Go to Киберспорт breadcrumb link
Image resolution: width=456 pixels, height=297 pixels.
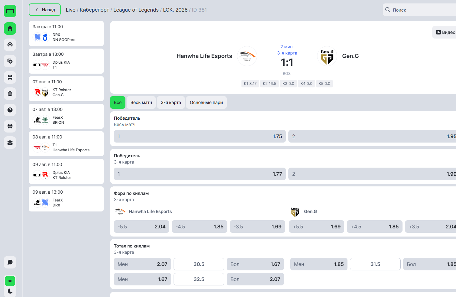[94, 10]
